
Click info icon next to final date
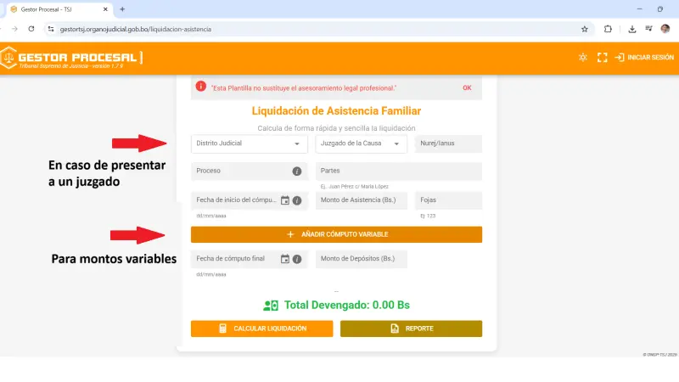point(297,259)
